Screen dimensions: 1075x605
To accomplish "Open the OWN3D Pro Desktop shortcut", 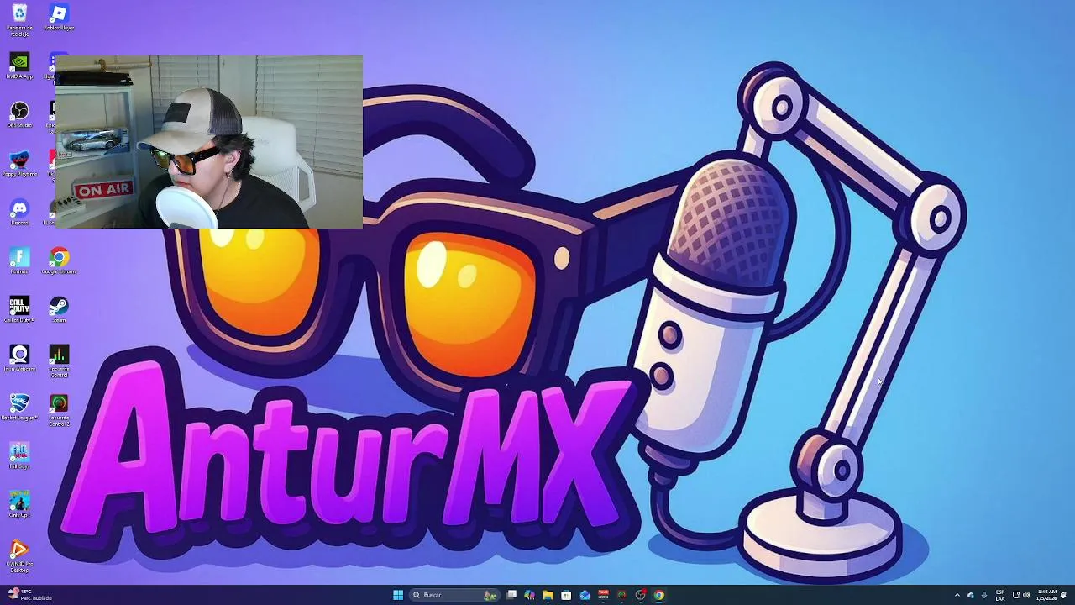I will [19, 556].
